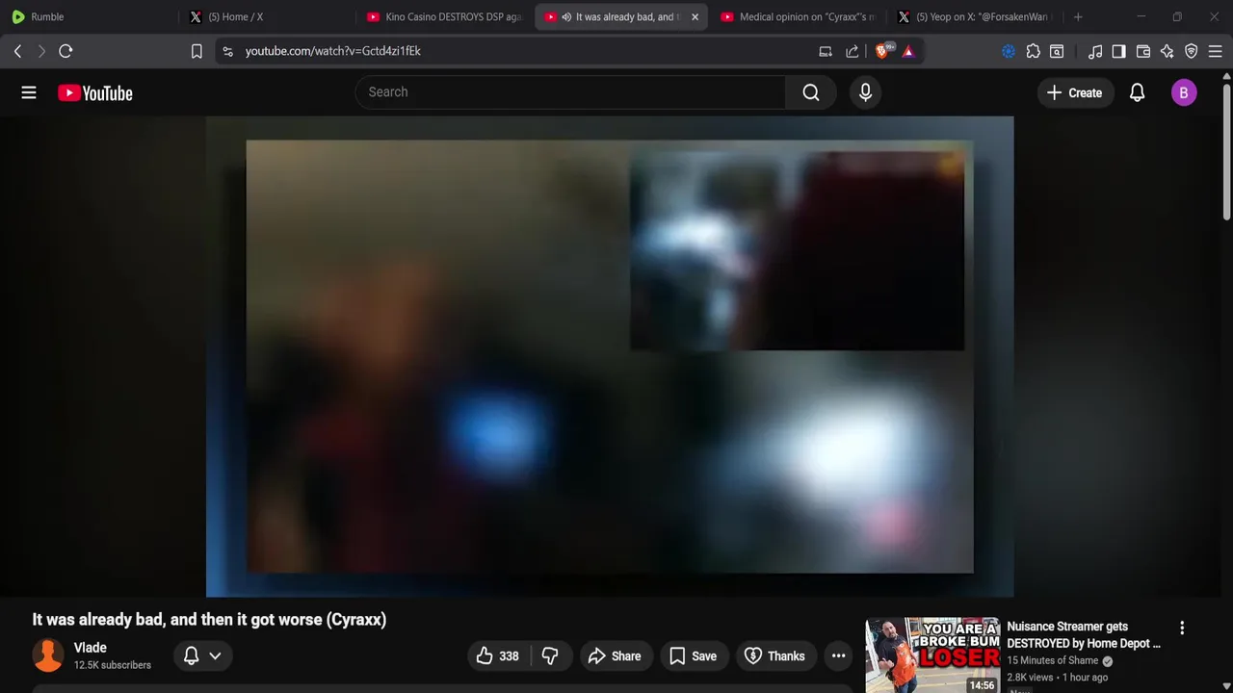The height and width of the screenshot is (693, 1233).
Task: Toggle the browser sidebar panel
Action: coord(1118,51)
